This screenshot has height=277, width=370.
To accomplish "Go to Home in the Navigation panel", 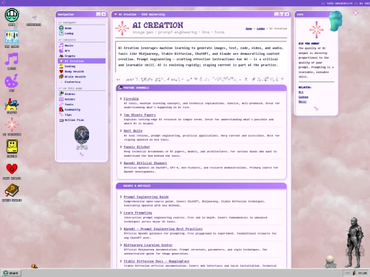I will [82, 28].
